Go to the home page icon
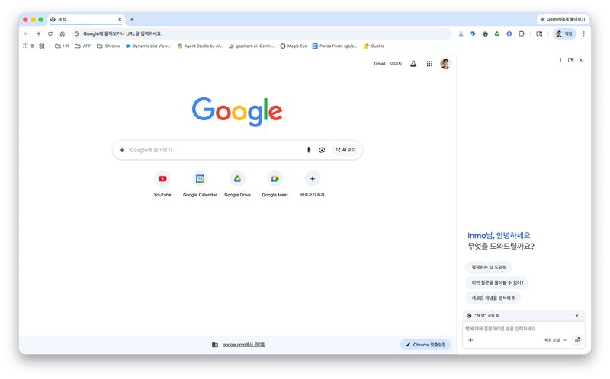The height and width of the screenshot is (379, 610). 63,33
